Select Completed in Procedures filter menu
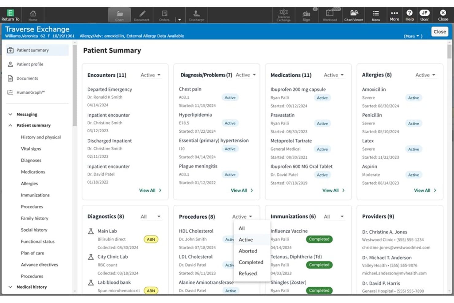Image resolution: width=454 pixels, height=303 pixels. (x=252, y=262)
